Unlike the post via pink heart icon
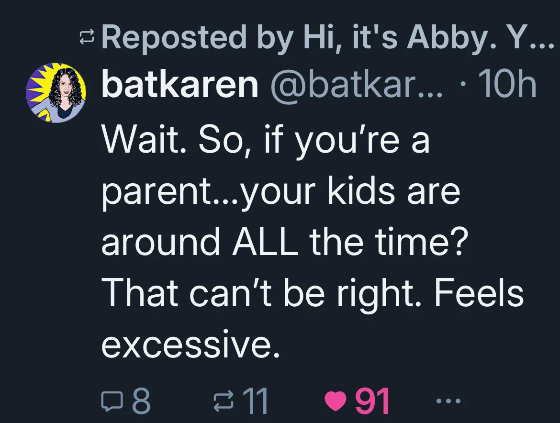560x423 pixels. point(336,401)
